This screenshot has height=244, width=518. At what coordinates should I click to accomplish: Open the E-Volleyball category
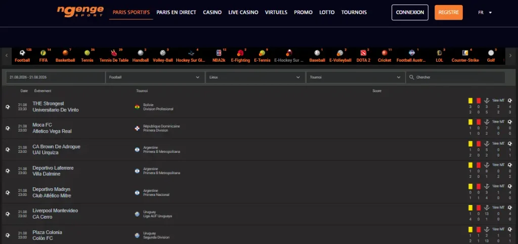(x=340, y=56)
